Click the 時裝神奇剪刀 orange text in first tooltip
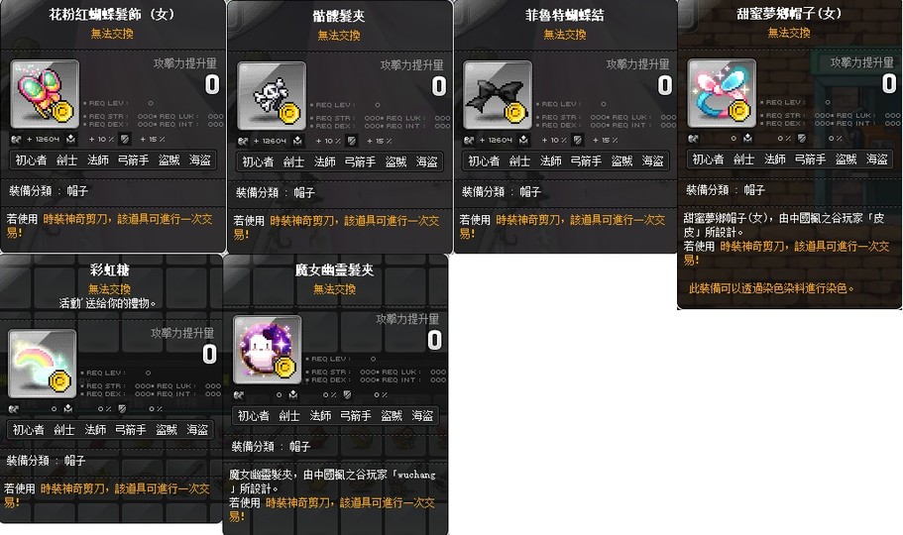This screenshot has width=903, height=535. tap(75, 219)
